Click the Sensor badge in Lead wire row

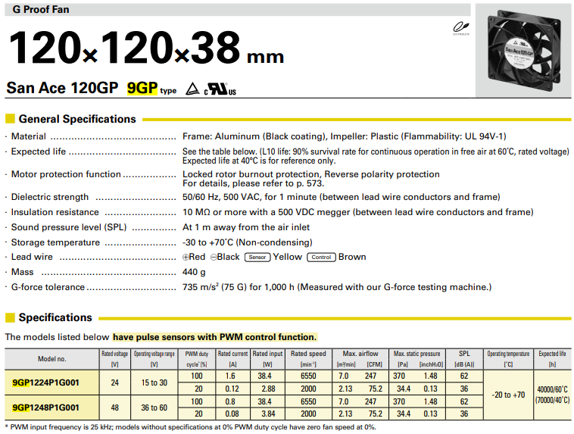point(257,258)
